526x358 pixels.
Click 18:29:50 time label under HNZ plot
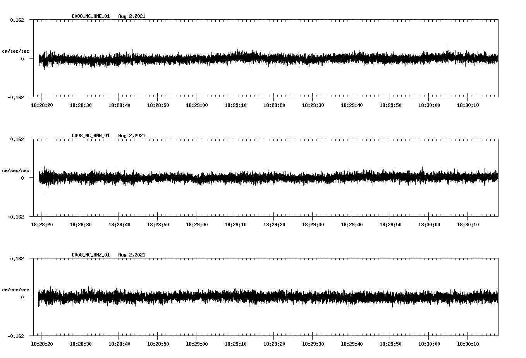(390, 344)
